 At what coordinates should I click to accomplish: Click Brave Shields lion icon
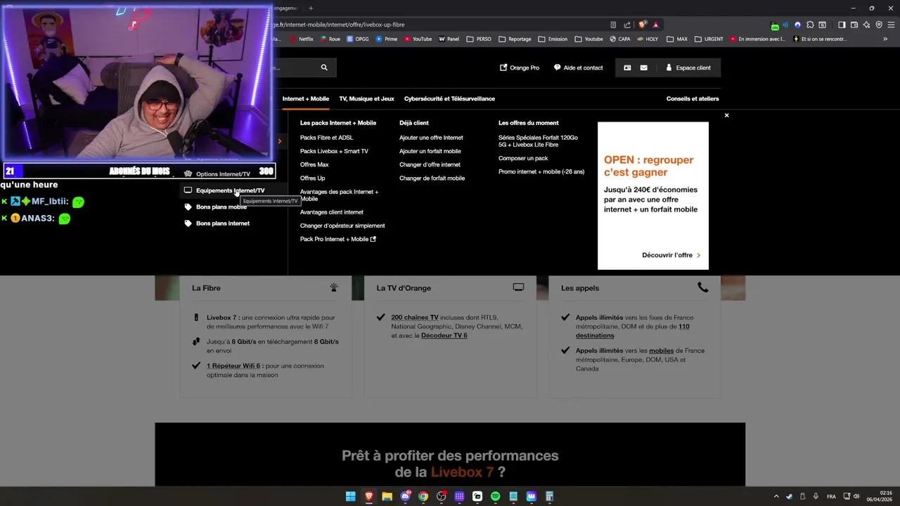tap(643, 25)
